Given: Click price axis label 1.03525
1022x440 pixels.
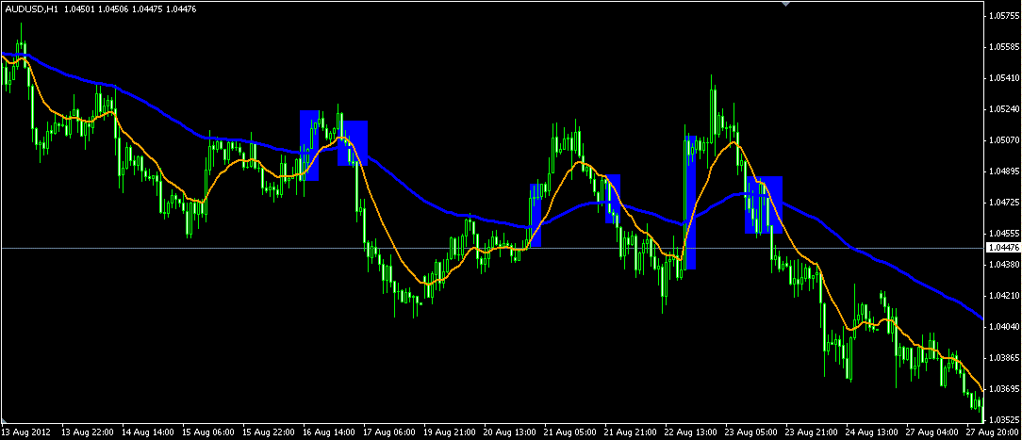Looking at the screenshot, I should (1004, 420).
